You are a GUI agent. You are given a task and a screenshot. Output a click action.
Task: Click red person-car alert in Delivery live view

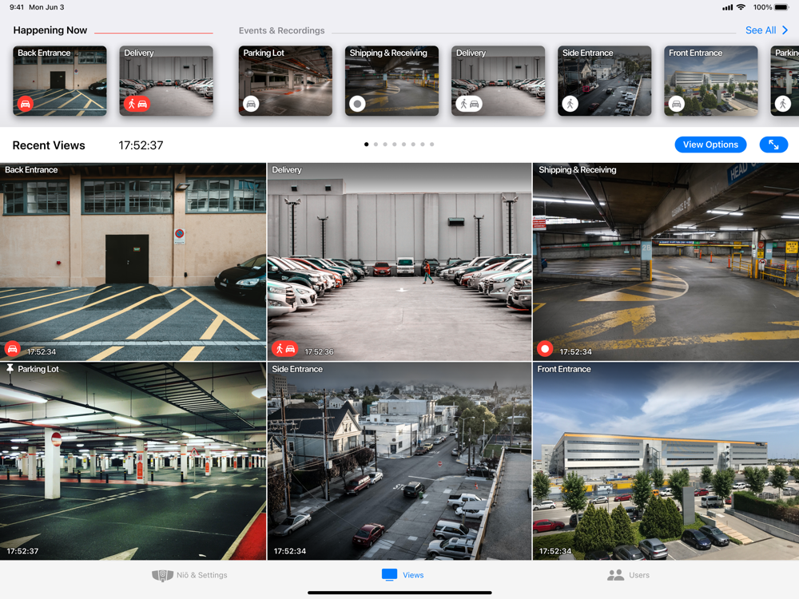click(x=285, y=349)
